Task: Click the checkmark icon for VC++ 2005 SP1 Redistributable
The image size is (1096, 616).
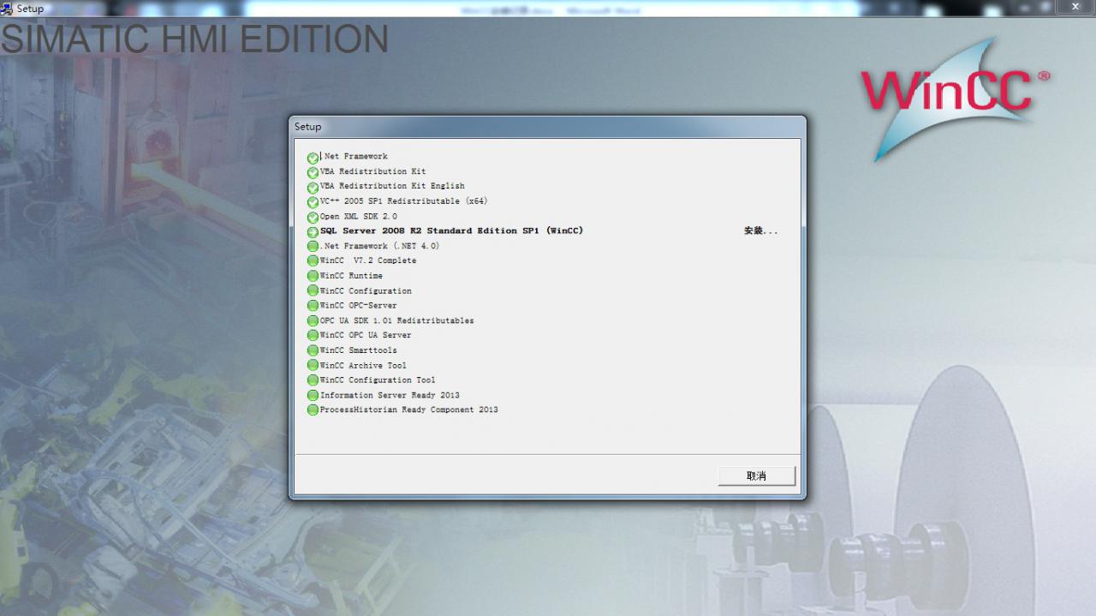Action: point(313,203)
